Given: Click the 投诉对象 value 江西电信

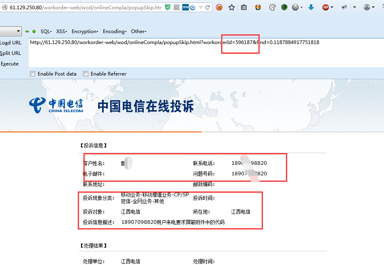Looking at the screenshot, I should point(130,212).
